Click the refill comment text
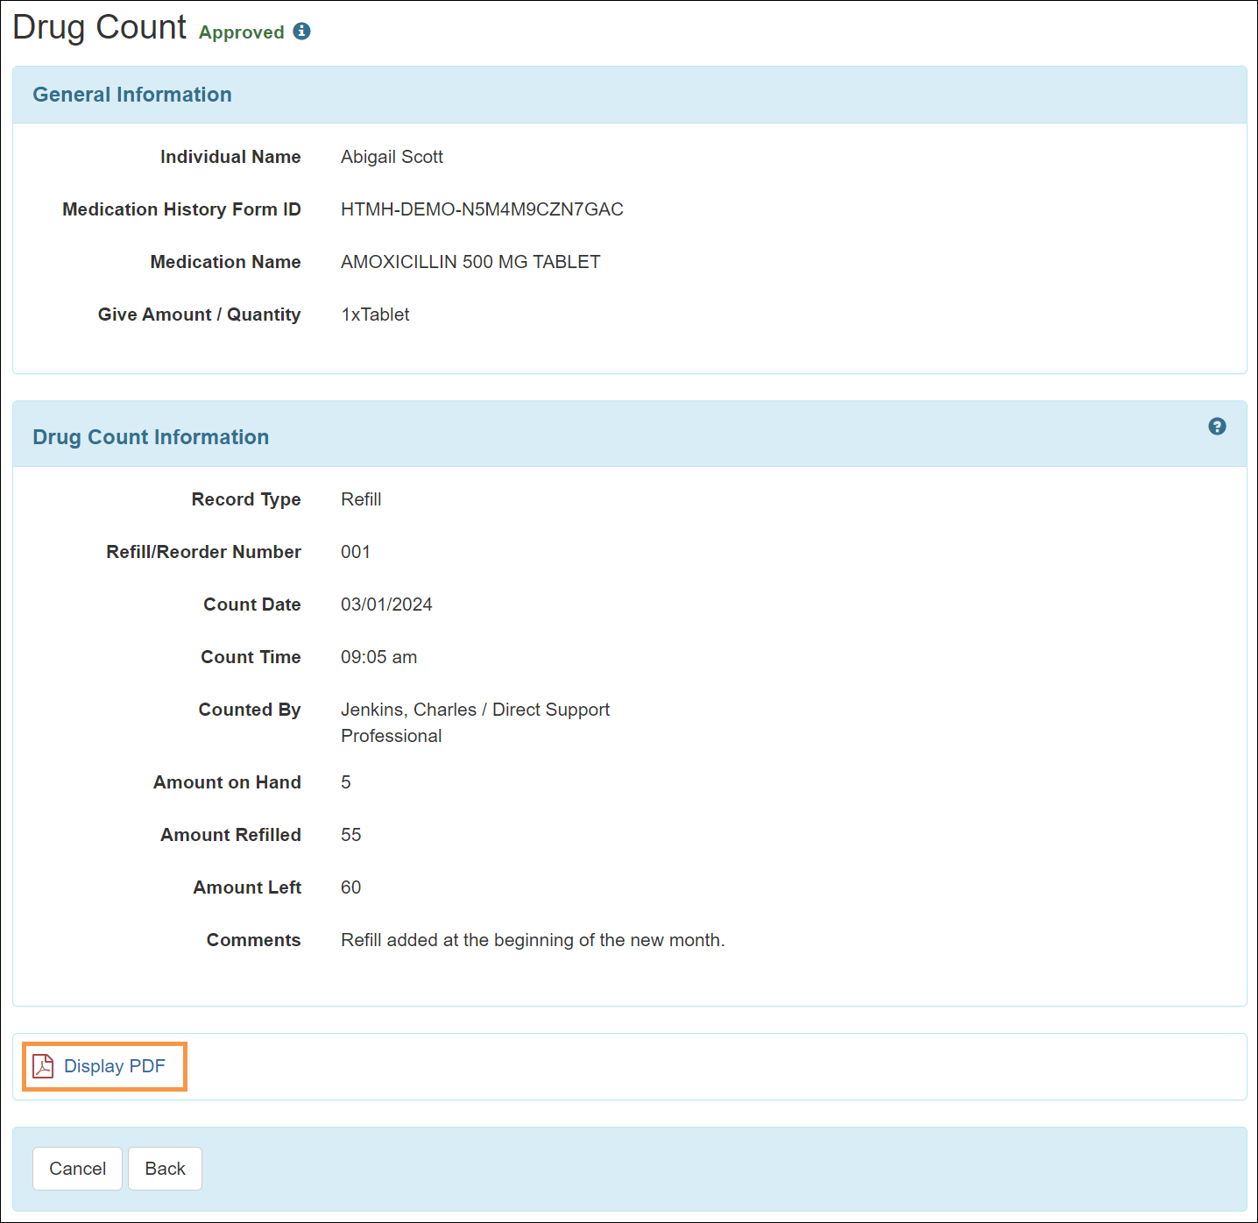 pos(533,940)
